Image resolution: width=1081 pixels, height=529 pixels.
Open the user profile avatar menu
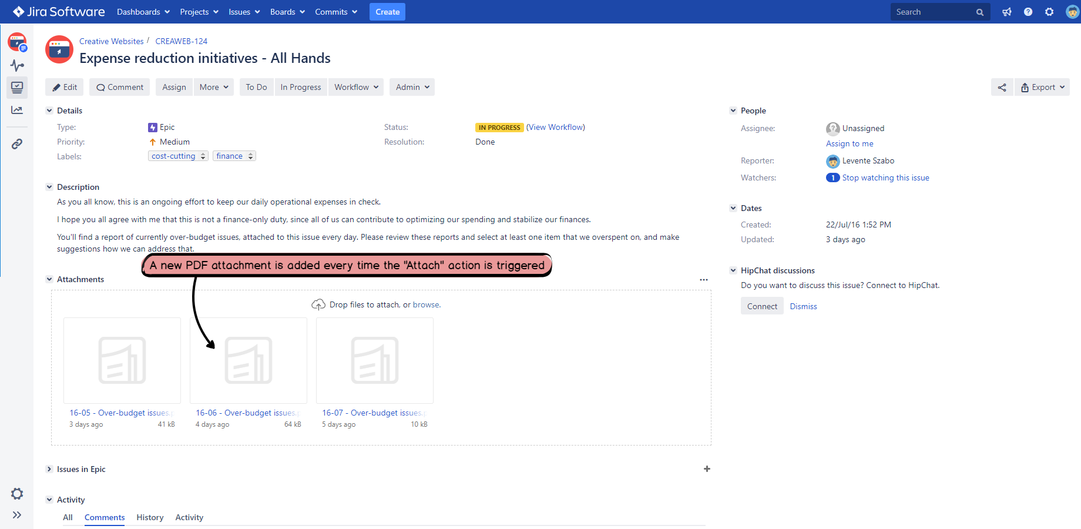(x=1072, y=12)
